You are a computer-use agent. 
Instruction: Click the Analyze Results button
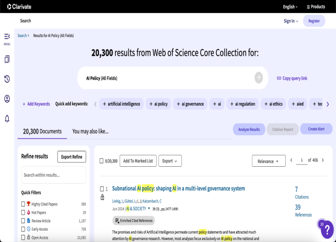[x=249, y=129]
